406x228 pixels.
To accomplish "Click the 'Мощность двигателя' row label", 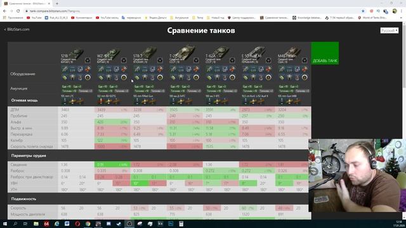I will click(28, 214).
